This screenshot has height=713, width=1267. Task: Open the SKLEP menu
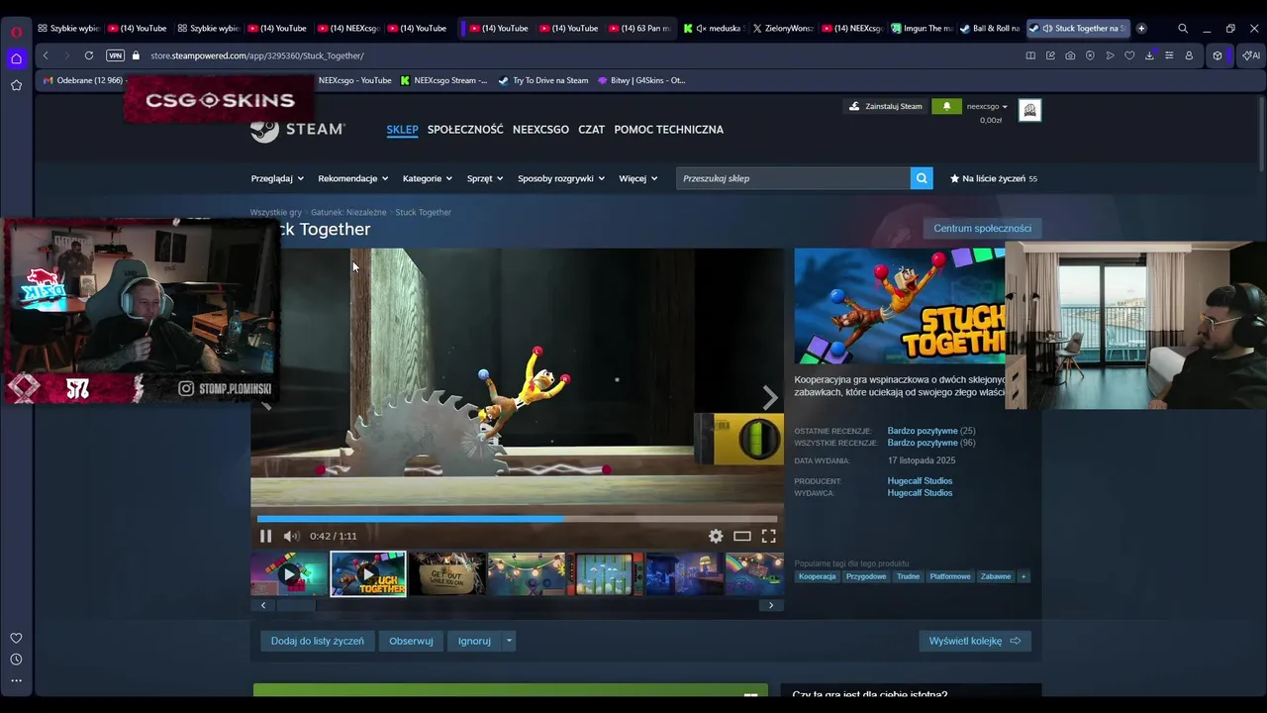click(402, 129)
